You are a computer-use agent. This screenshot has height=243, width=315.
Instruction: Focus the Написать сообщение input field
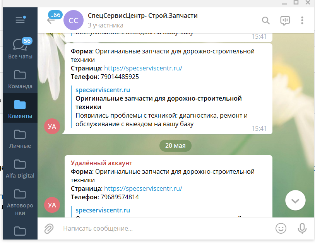pyautogui.click(x=165, y=228)
